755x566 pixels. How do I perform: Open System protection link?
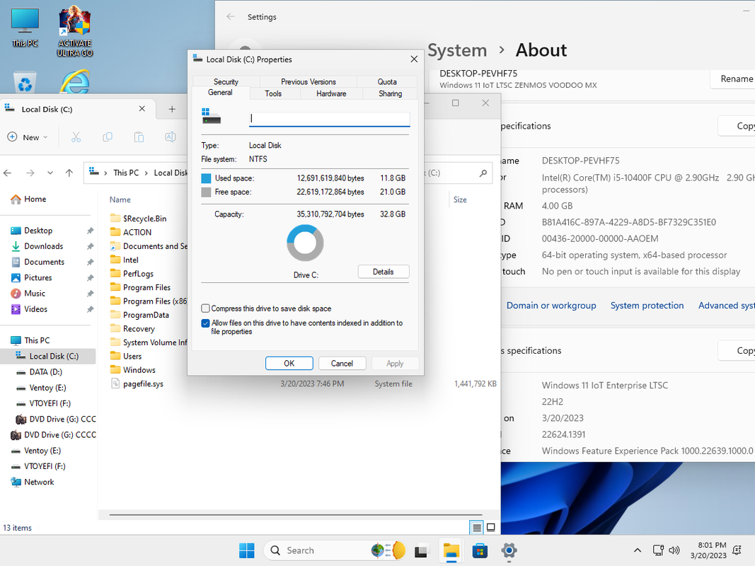point(647,306)
